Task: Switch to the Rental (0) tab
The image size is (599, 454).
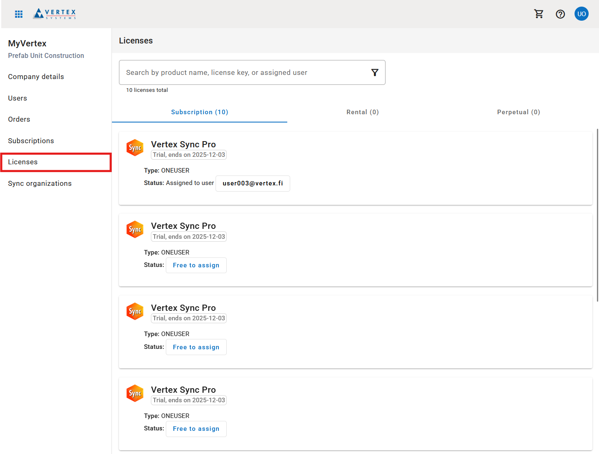Action: [x=362, y=112]
